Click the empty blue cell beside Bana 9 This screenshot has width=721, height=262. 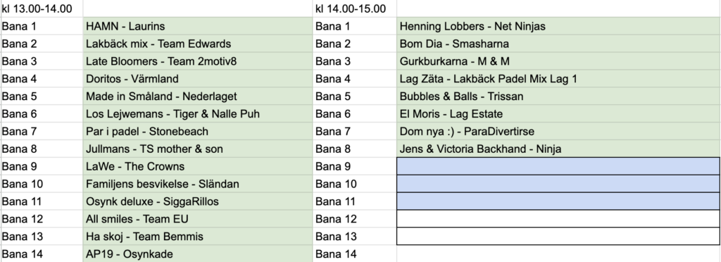[558, 166]
